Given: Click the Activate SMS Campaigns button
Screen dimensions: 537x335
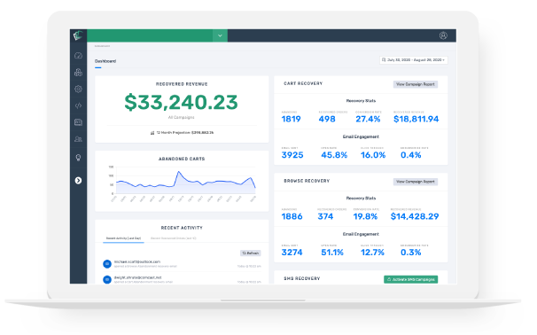Looking at the screenshot, I should (x=410, y=279).
